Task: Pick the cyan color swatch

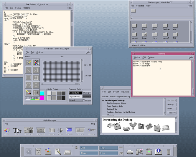Action: [x=42, y=93]
